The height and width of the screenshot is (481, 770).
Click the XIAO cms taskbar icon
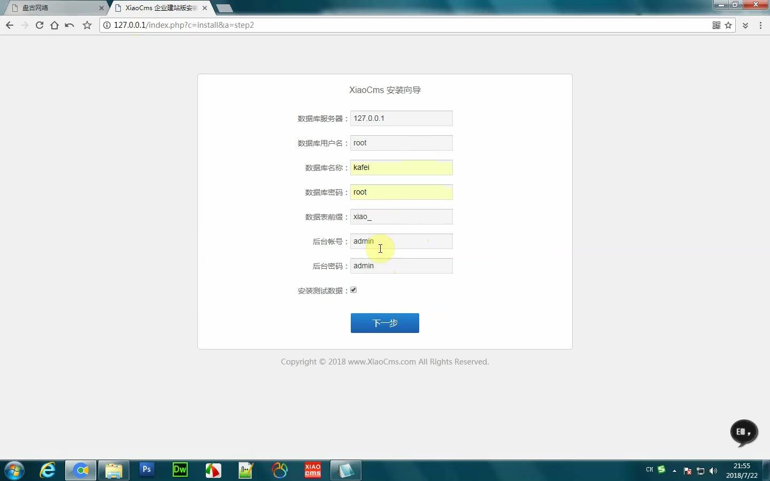point(313,470)
